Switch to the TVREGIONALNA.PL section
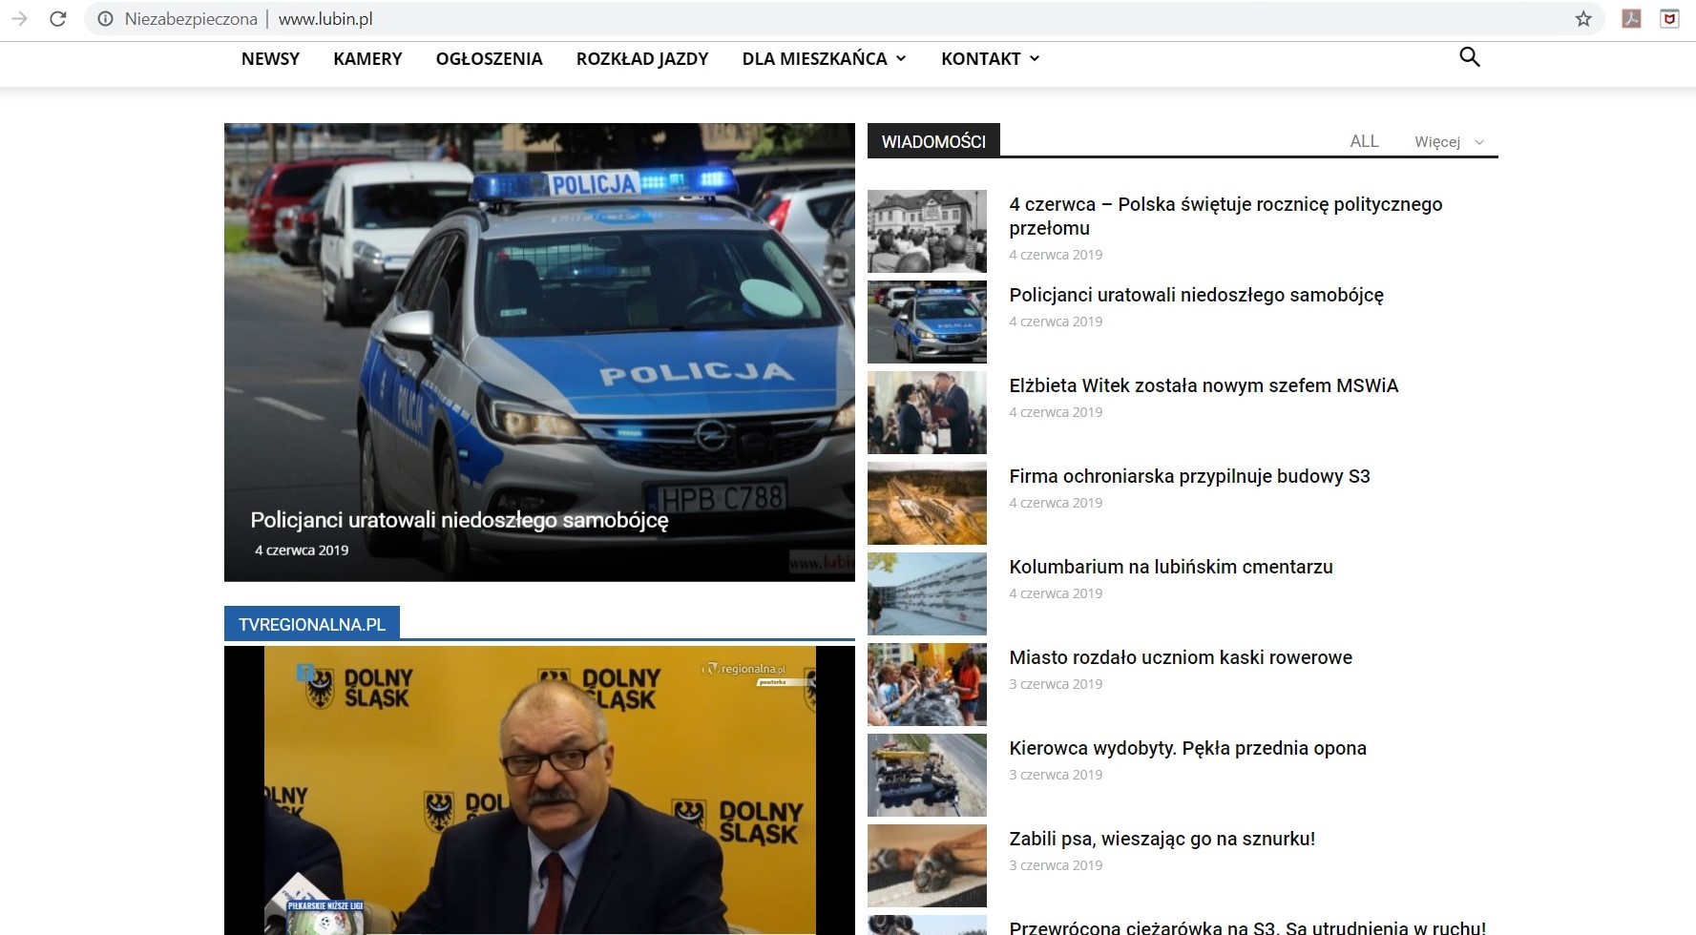 pyautogui.click(x=311, y=624)
